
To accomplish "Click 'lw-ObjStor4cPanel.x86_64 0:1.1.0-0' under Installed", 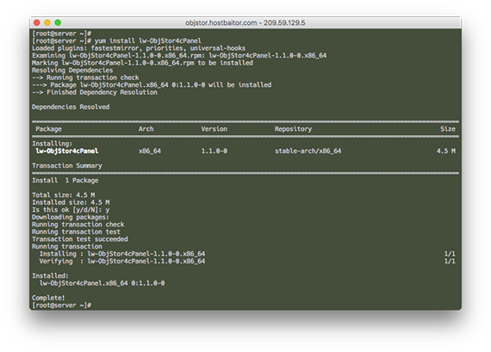I will (x=103, y=283).
